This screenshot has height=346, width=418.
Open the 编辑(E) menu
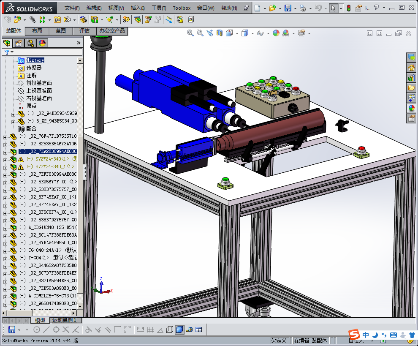tap(94, 8)
